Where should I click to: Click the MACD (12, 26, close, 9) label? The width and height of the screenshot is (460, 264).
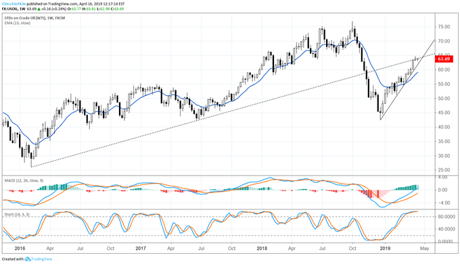pos(24,180)
